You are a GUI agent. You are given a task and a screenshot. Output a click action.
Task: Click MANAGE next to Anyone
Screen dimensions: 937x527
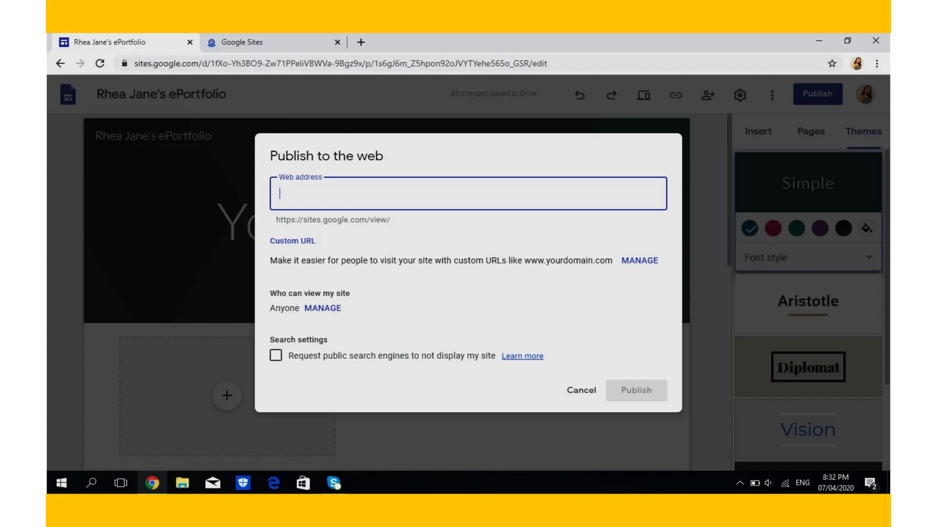pos(323,308)
